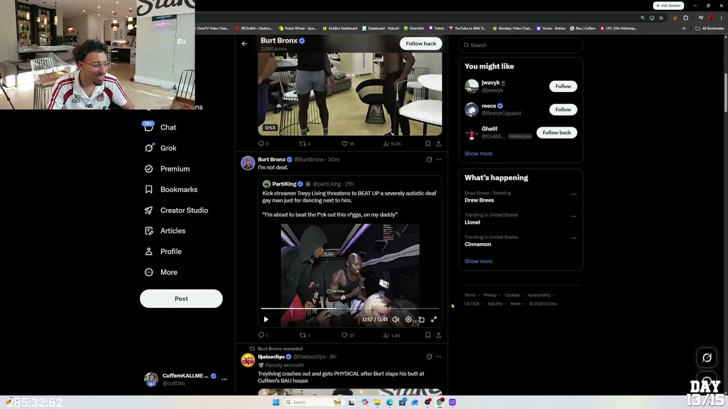Image resolution: width=728 pixels, height=409 pixels.
Task: Open Microsoft Edge from the taskbar
Action: click(390, 402)
